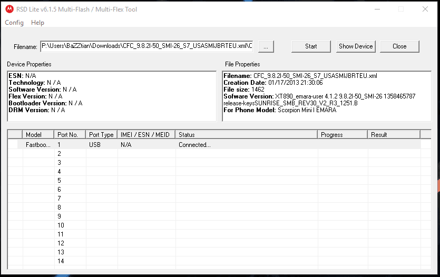The image size is (440, 277).
Task: Click the Close button beside Show Device
Action: coord(399,46)
